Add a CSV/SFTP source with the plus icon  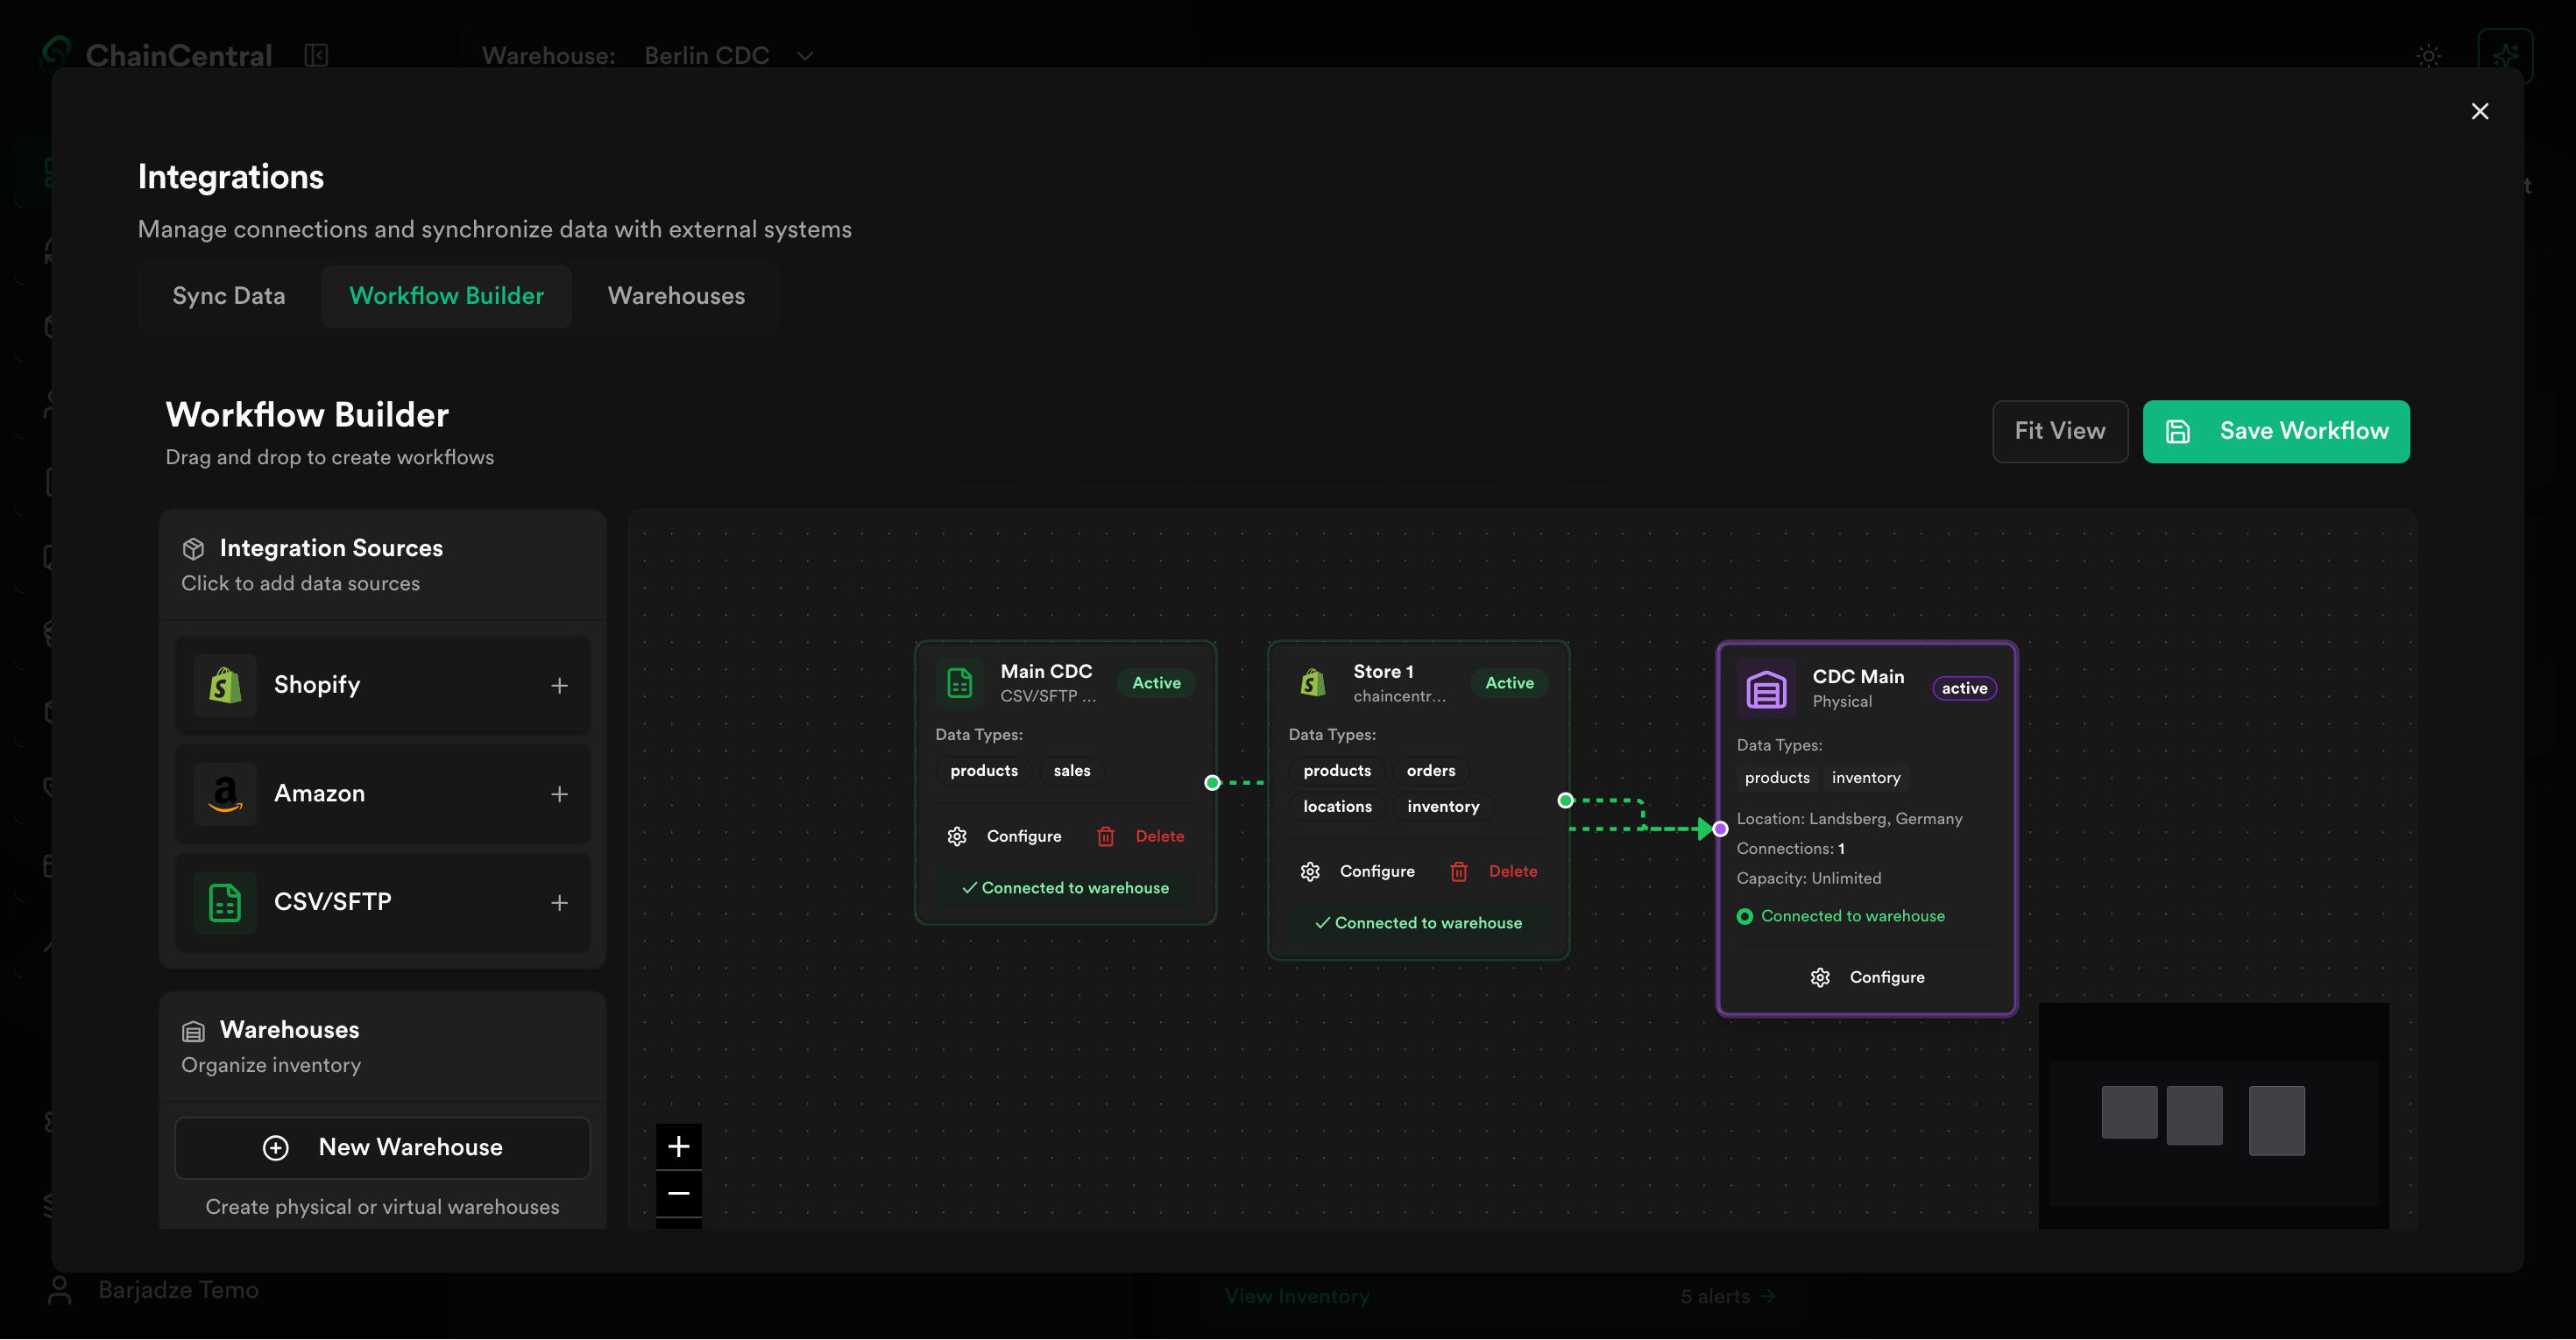559,902
